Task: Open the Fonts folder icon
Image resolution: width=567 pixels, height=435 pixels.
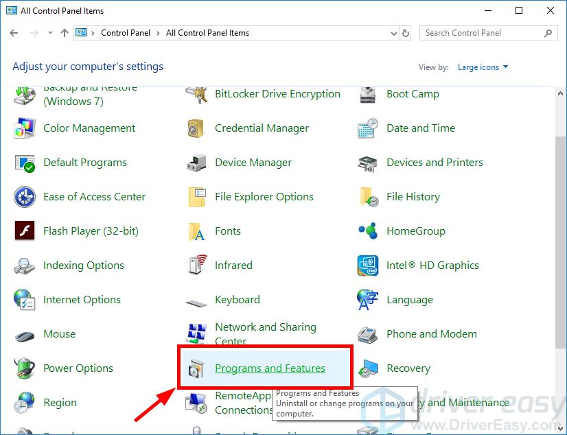Action: pyautogui.click(x=196, y=232)
